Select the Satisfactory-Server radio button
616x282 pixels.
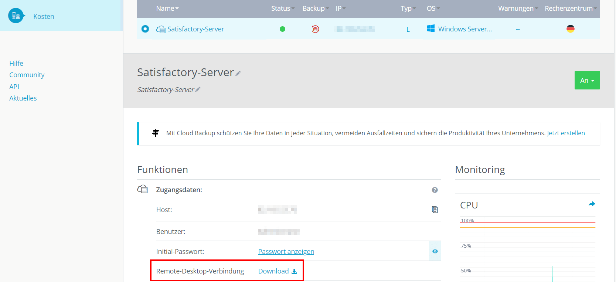point(145,29)
